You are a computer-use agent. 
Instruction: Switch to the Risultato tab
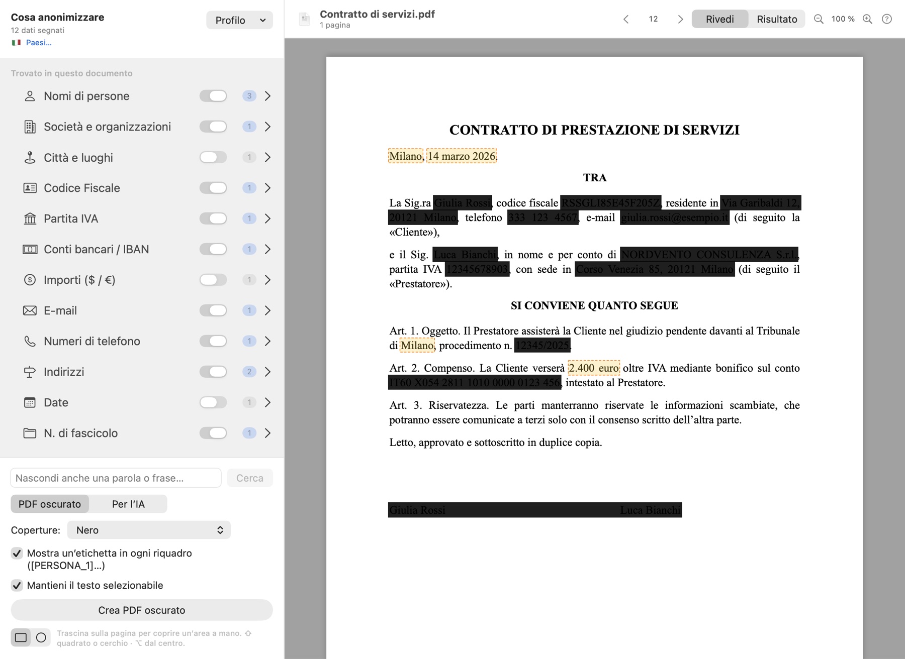coord(777,19)
